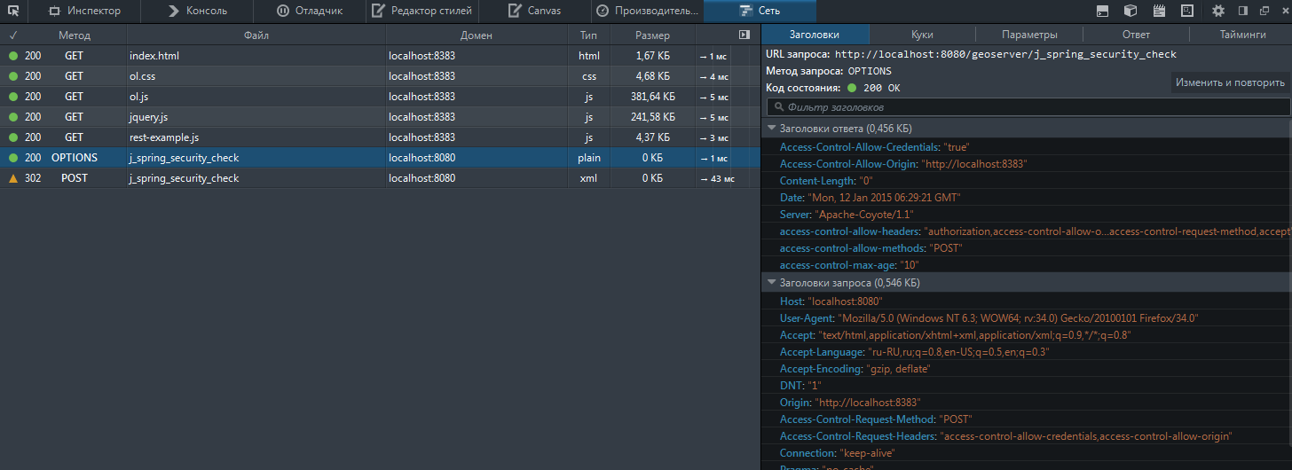Viewport: 1292px width, 470px height.
Task: Click the request URL value text
Action: pyautogui.click(x=1005, y=54)
